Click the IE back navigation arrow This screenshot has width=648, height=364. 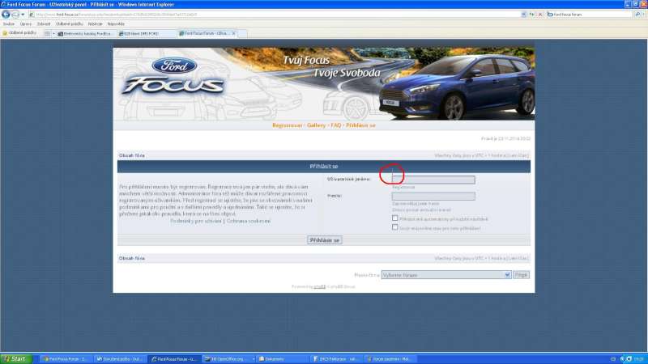pyautogui.click(x=7, y=14)
